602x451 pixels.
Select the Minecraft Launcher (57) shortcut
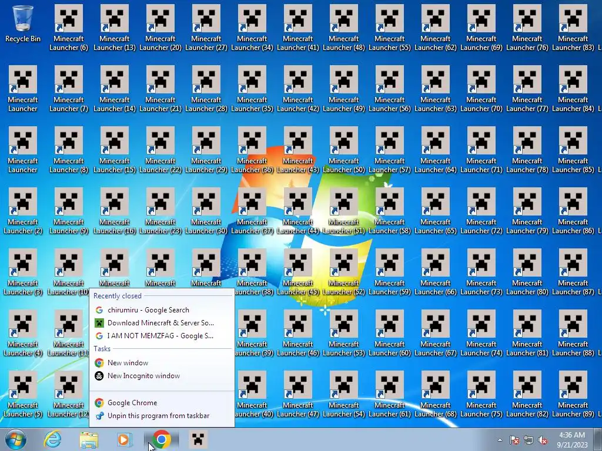click(390, 150)
